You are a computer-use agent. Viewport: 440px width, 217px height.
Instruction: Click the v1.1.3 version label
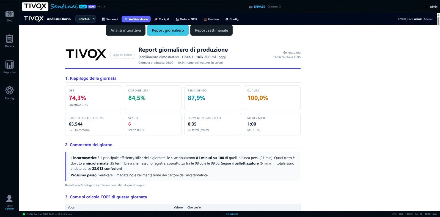101,7
